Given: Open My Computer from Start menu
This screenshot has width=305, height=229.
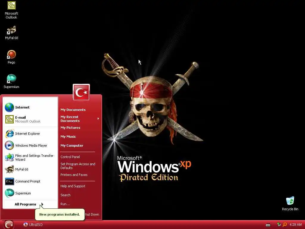Looking at the screenshot, I should (72, 146).
